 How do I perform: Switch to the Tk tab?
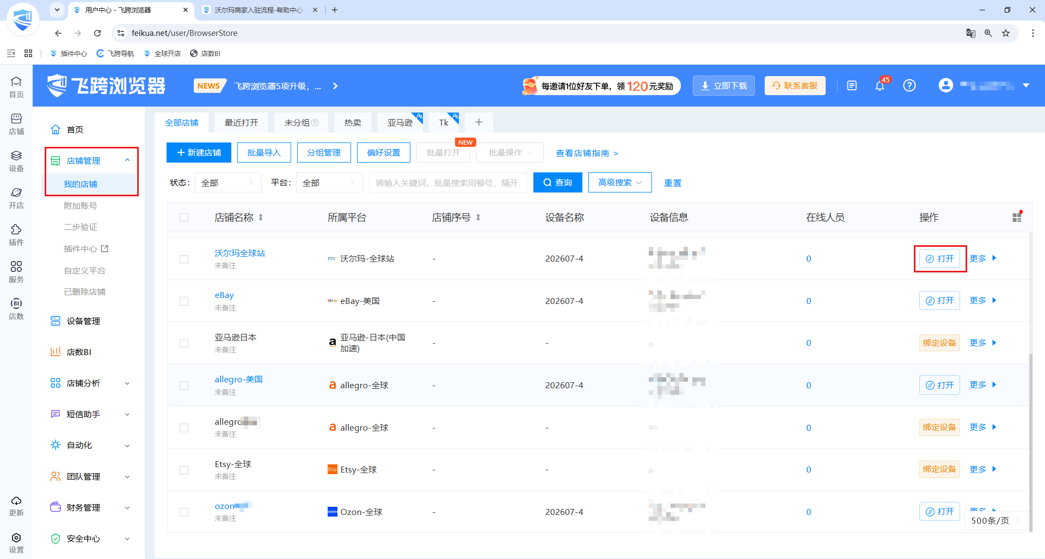[x=444, y=123]
